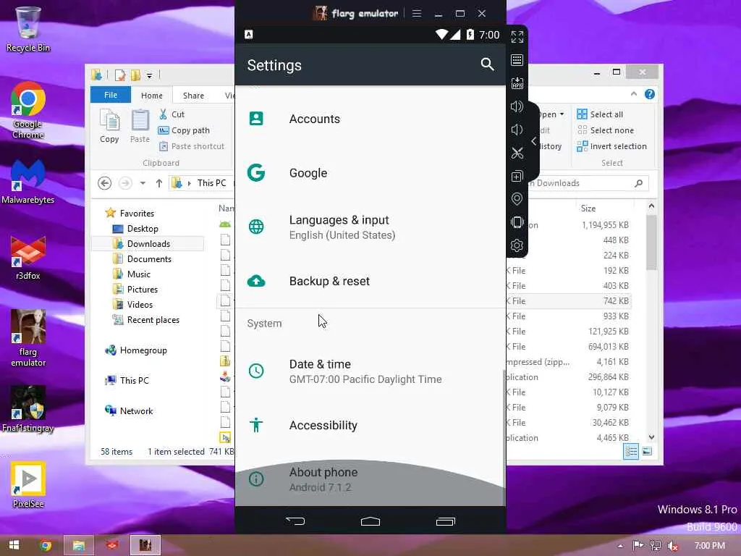Image resolution: width=741 pixels, height=556 pixels.
Task: Open the File tab in File Explorer
Action: (x=111, y=95)
